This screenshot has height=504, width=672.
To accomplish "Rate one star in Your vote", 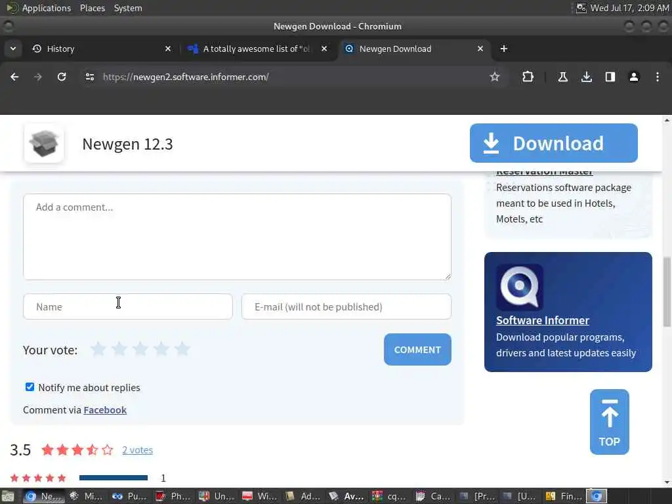I will 98,349.
